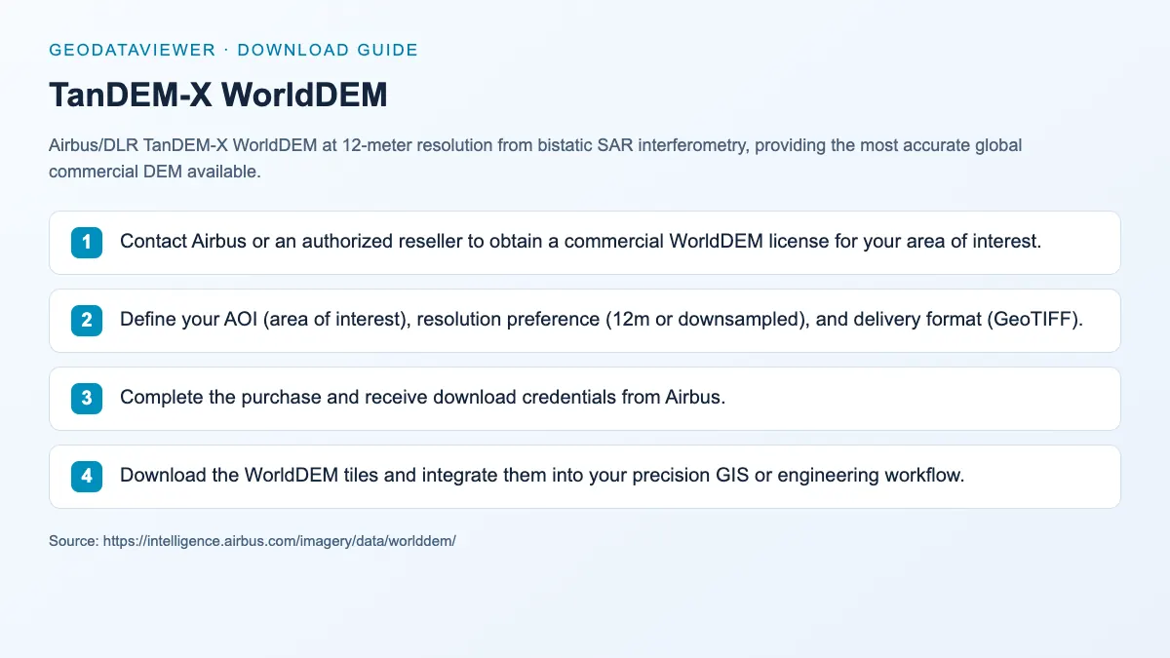
Task: Click the 'Define your AOI' step text
Action: pyautogui.click(x=601, y=320)
